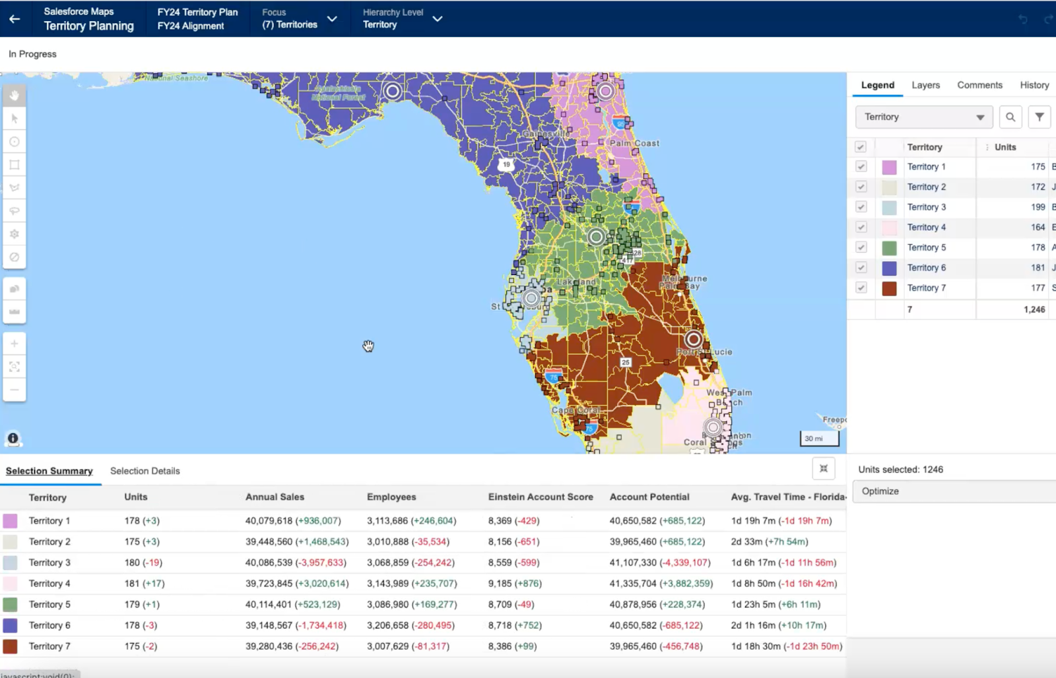Image resolution: width=1056 pixels, height=678 pixels.
Task: Expand the Focus Territories dropdown
Action: click(x=332, y=19)
